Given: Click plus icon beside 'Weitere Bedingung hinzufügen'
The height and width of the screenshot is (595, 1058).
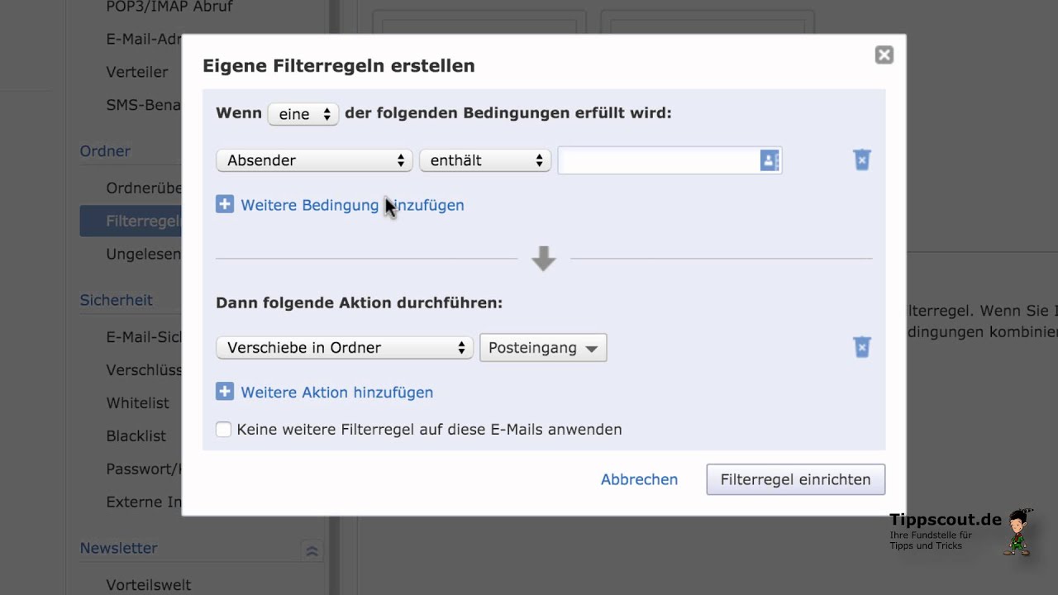Looking at the screenshot, I should pyautogui.click(x=225, y=204).
